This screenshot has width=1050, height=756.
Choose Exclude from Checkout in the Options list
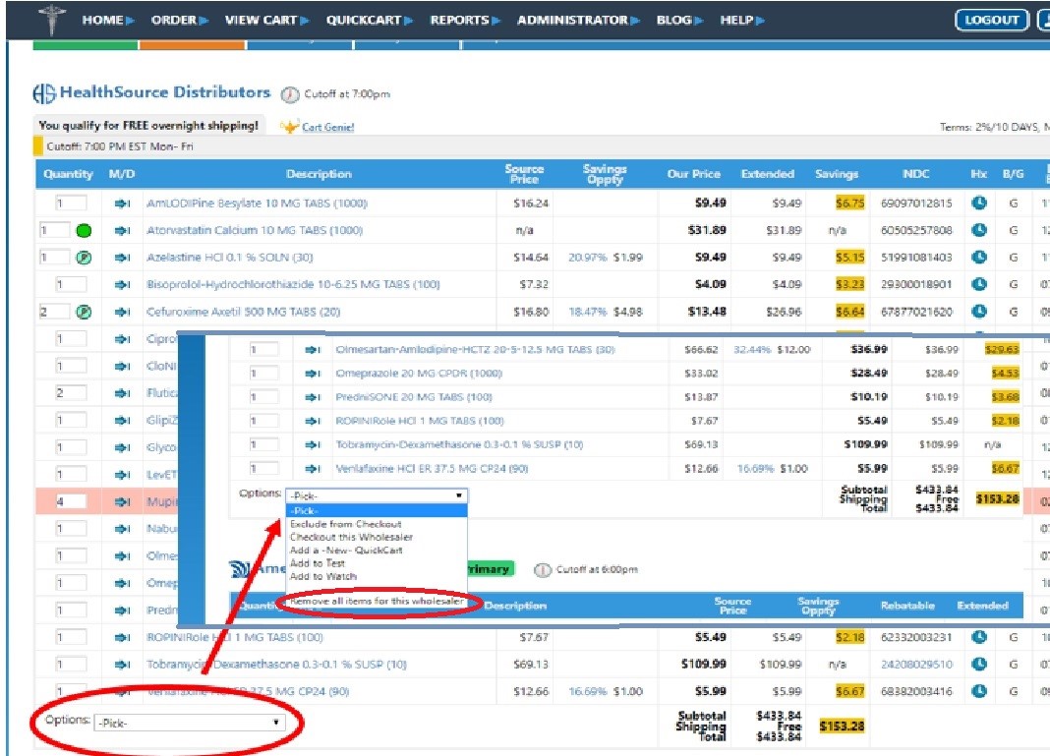345,524
